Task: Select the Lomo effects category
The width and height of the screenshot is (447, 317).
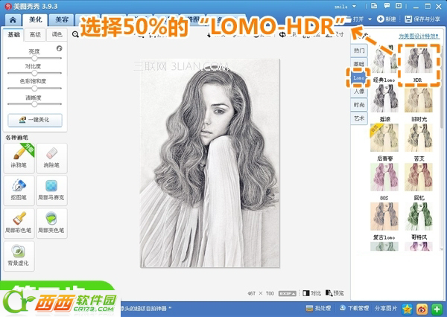Action: [358, 77]
